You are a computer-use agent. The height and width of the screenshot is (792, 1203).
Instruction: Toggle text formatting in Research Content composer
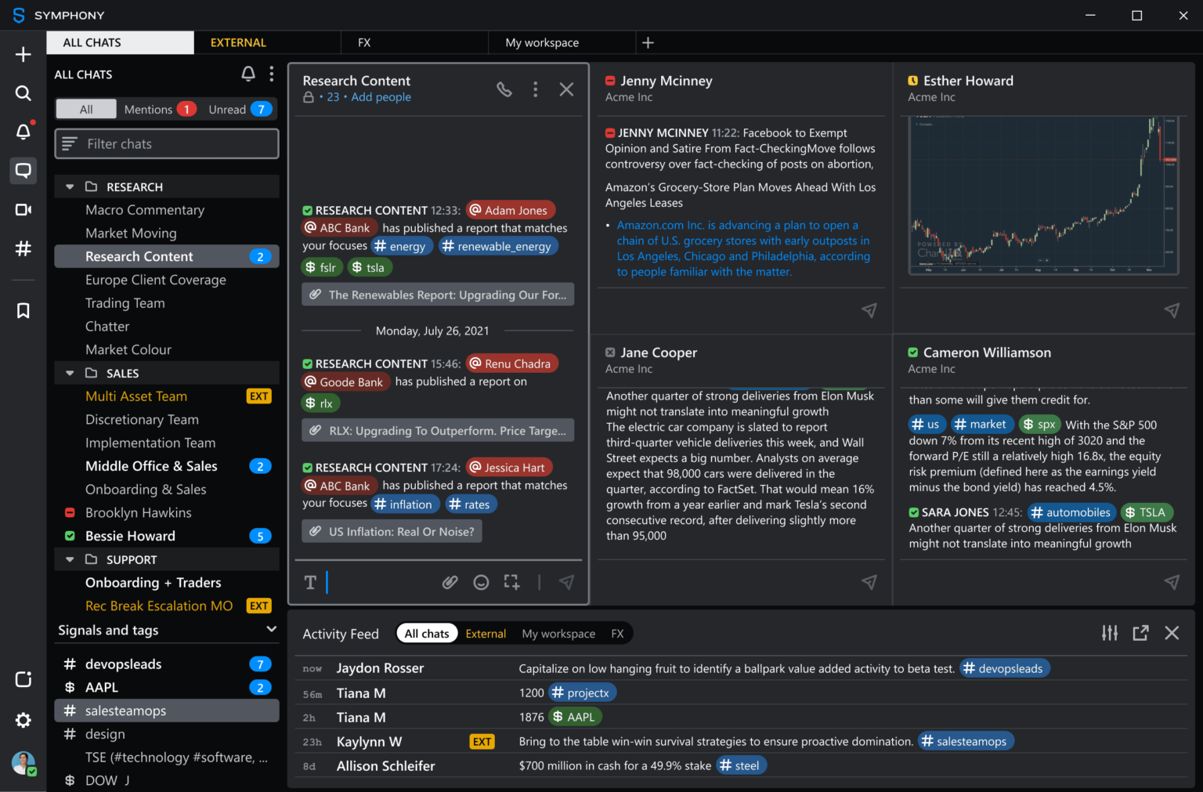[310, 582]
